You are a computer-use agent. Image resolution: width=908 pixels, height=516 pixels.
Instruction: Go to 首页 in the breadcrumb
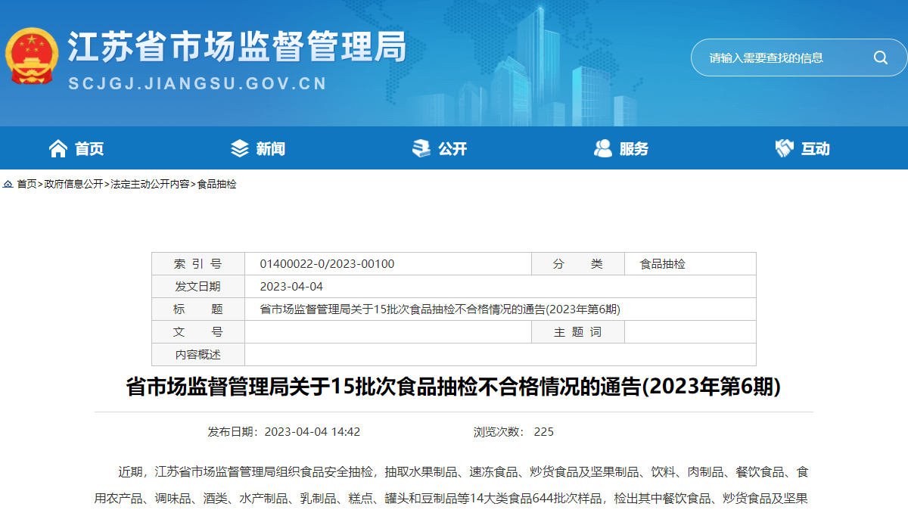click(26, 184)
